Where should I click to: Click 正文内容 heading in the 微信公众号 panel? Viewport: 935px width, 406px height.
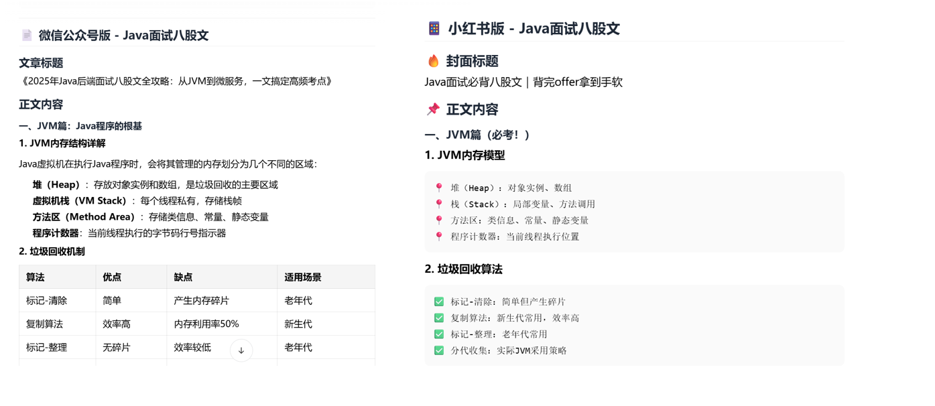[x=41, y=105]
